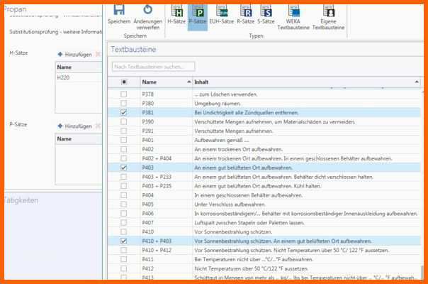Select the P-Sätze type icon

tap(198, 11)
